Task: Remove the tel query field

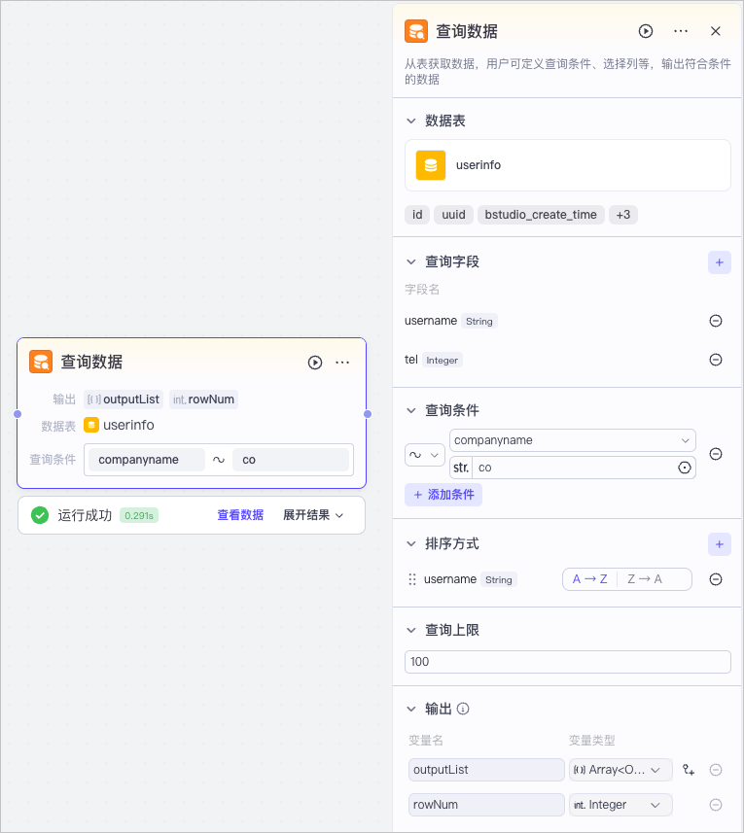Action: (x=715, y=360)
